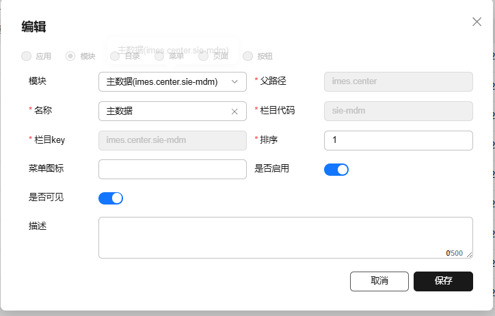
Task: Select the 页面 radio button
Action: pos(203,56)
